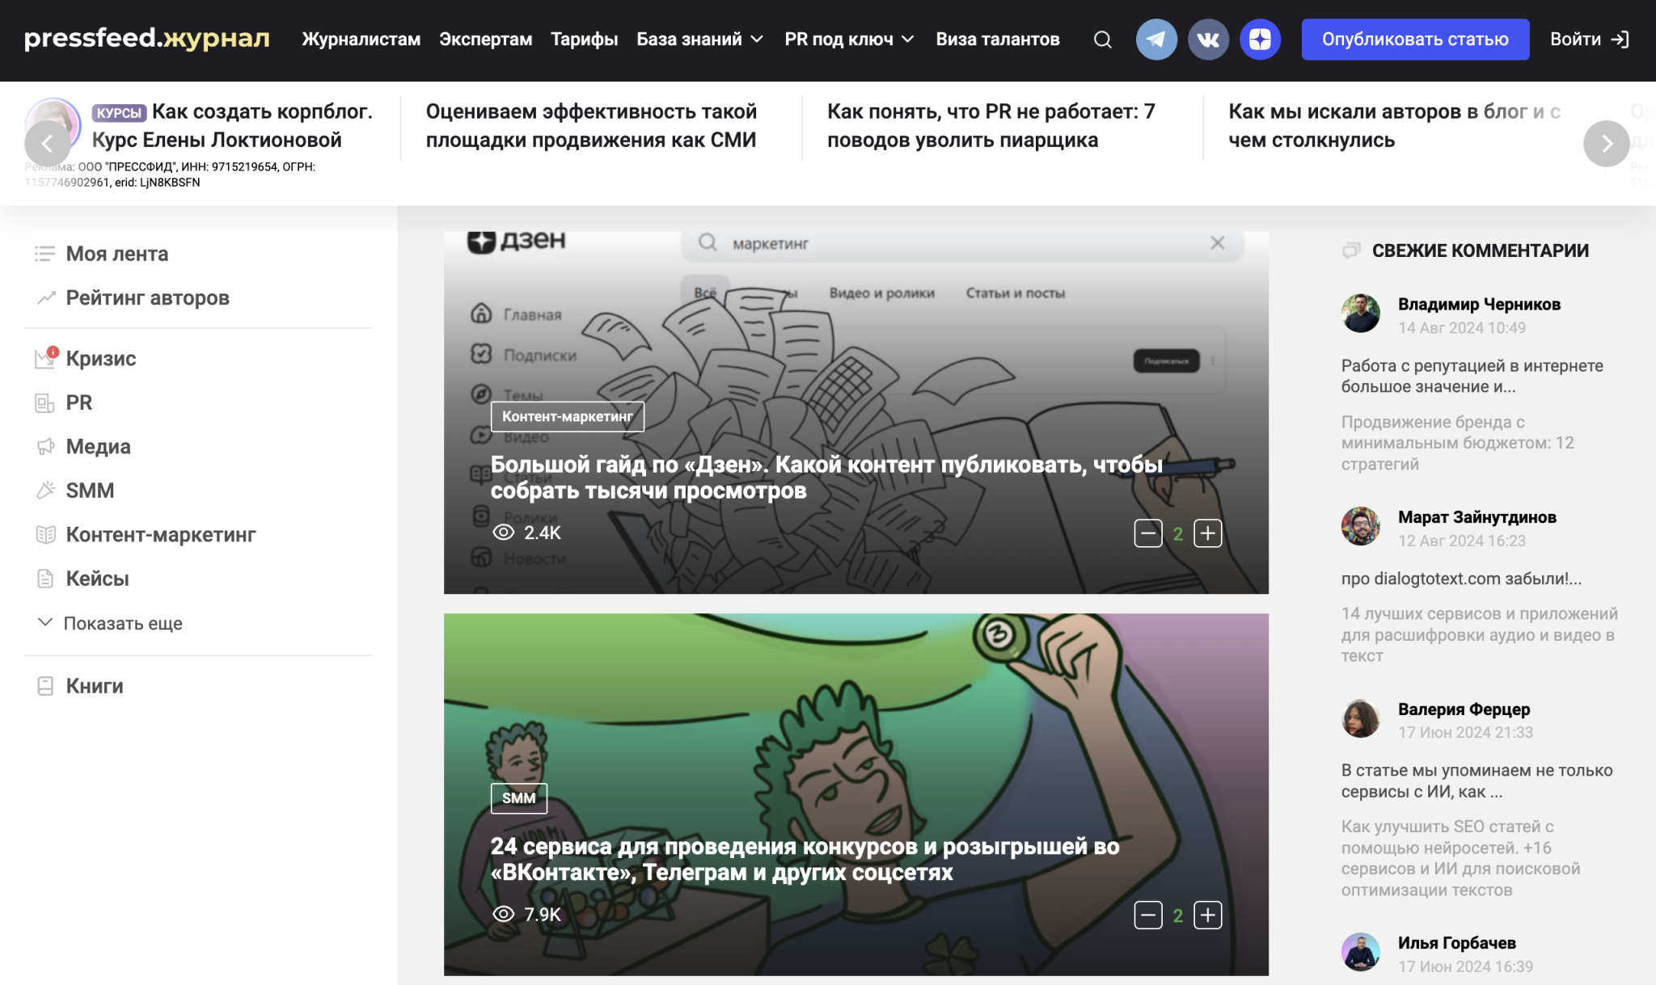Upvote the 24 contest services article

1207,915
